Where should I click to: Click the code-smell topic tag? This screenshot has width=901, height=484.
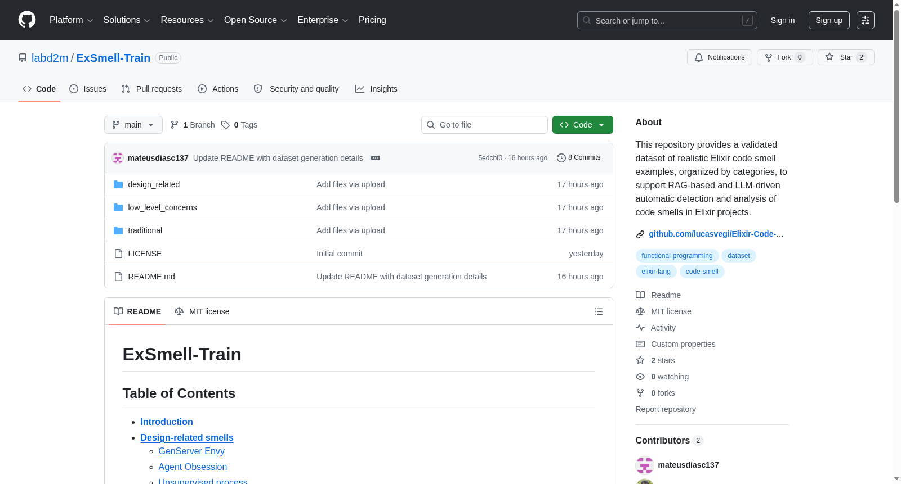click(x=702, y=272)
